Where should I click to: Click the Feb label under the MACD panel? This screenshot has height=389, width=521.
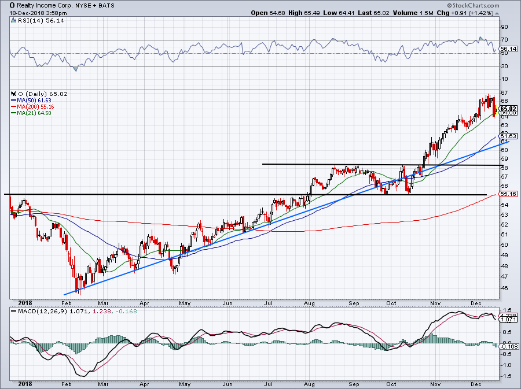67,384
